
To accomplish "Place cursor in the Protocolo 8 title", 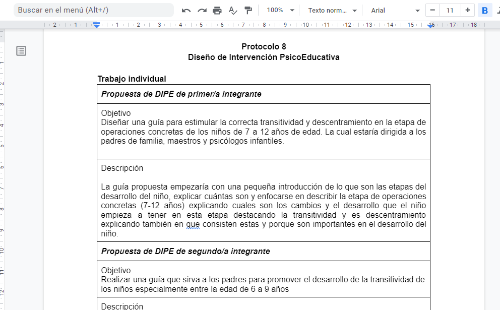I will coord(263,46).
